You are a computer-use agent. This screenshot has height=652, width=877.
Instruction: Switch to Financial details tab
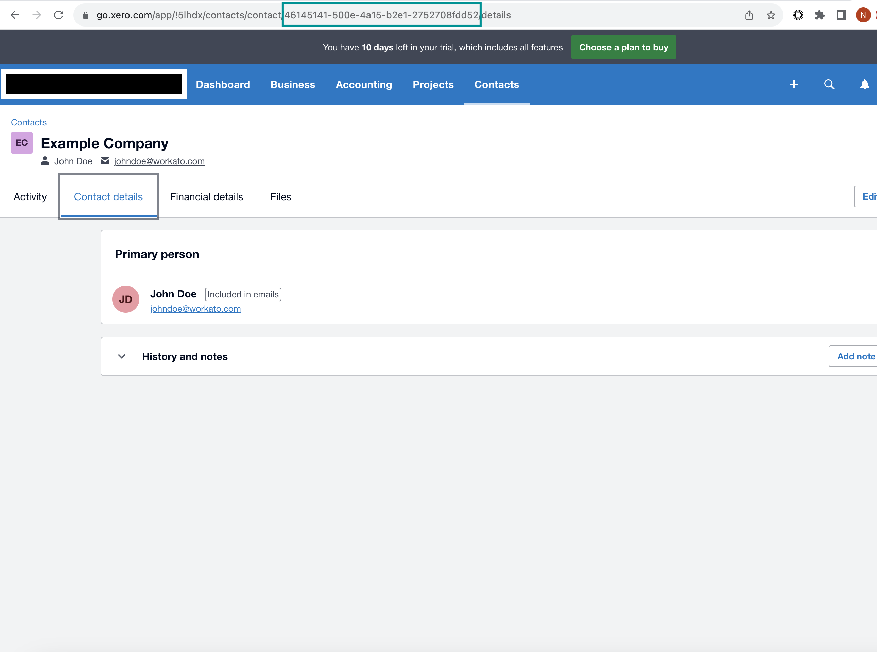tap(206, 196)
